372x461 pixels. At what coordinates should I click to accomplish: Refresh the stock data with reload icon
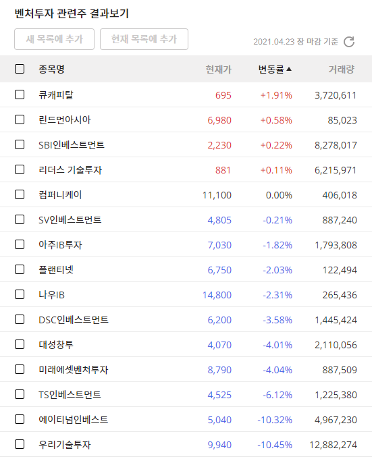tap(349, 42)
